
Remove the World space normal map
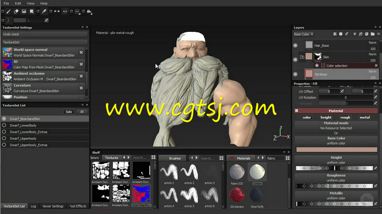click(x=81, y=52)
